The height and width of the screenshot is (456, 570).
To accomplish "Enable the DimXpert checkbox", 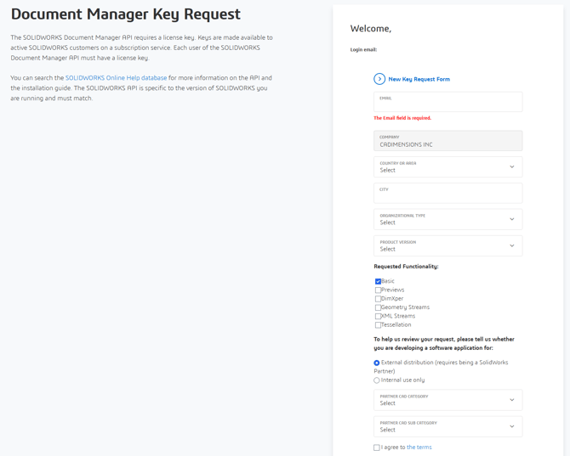I will coord(378,299).
